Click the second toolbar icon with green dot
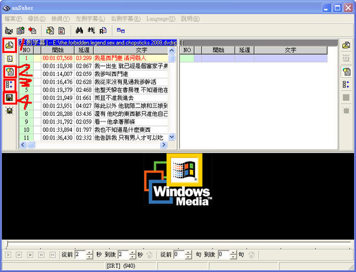 (x=21, y=30)
